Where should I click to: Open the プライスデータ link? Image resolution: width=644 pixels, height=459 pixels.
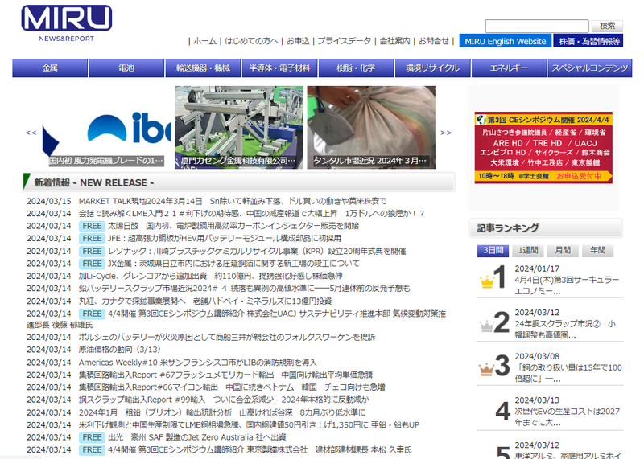[344, 41]
